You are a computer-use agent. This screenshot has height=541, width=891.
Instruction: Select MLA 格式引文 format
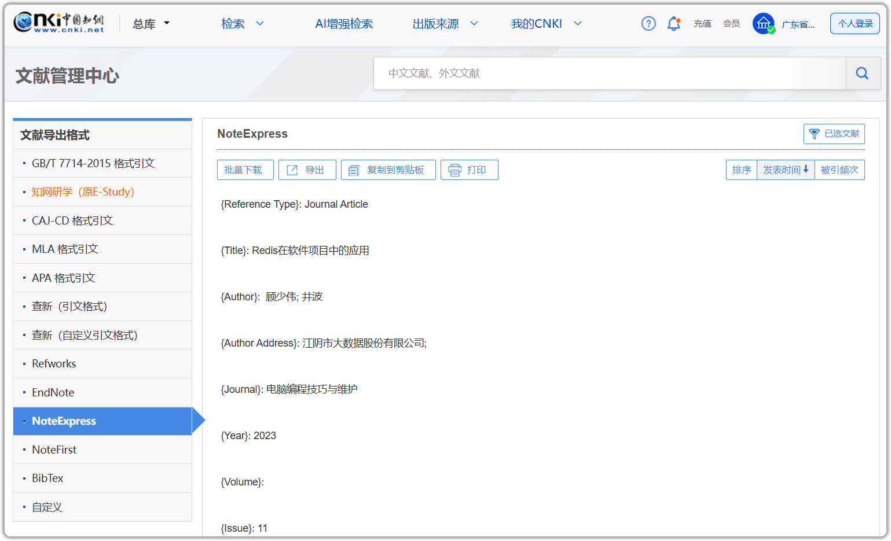click(65, 249)
